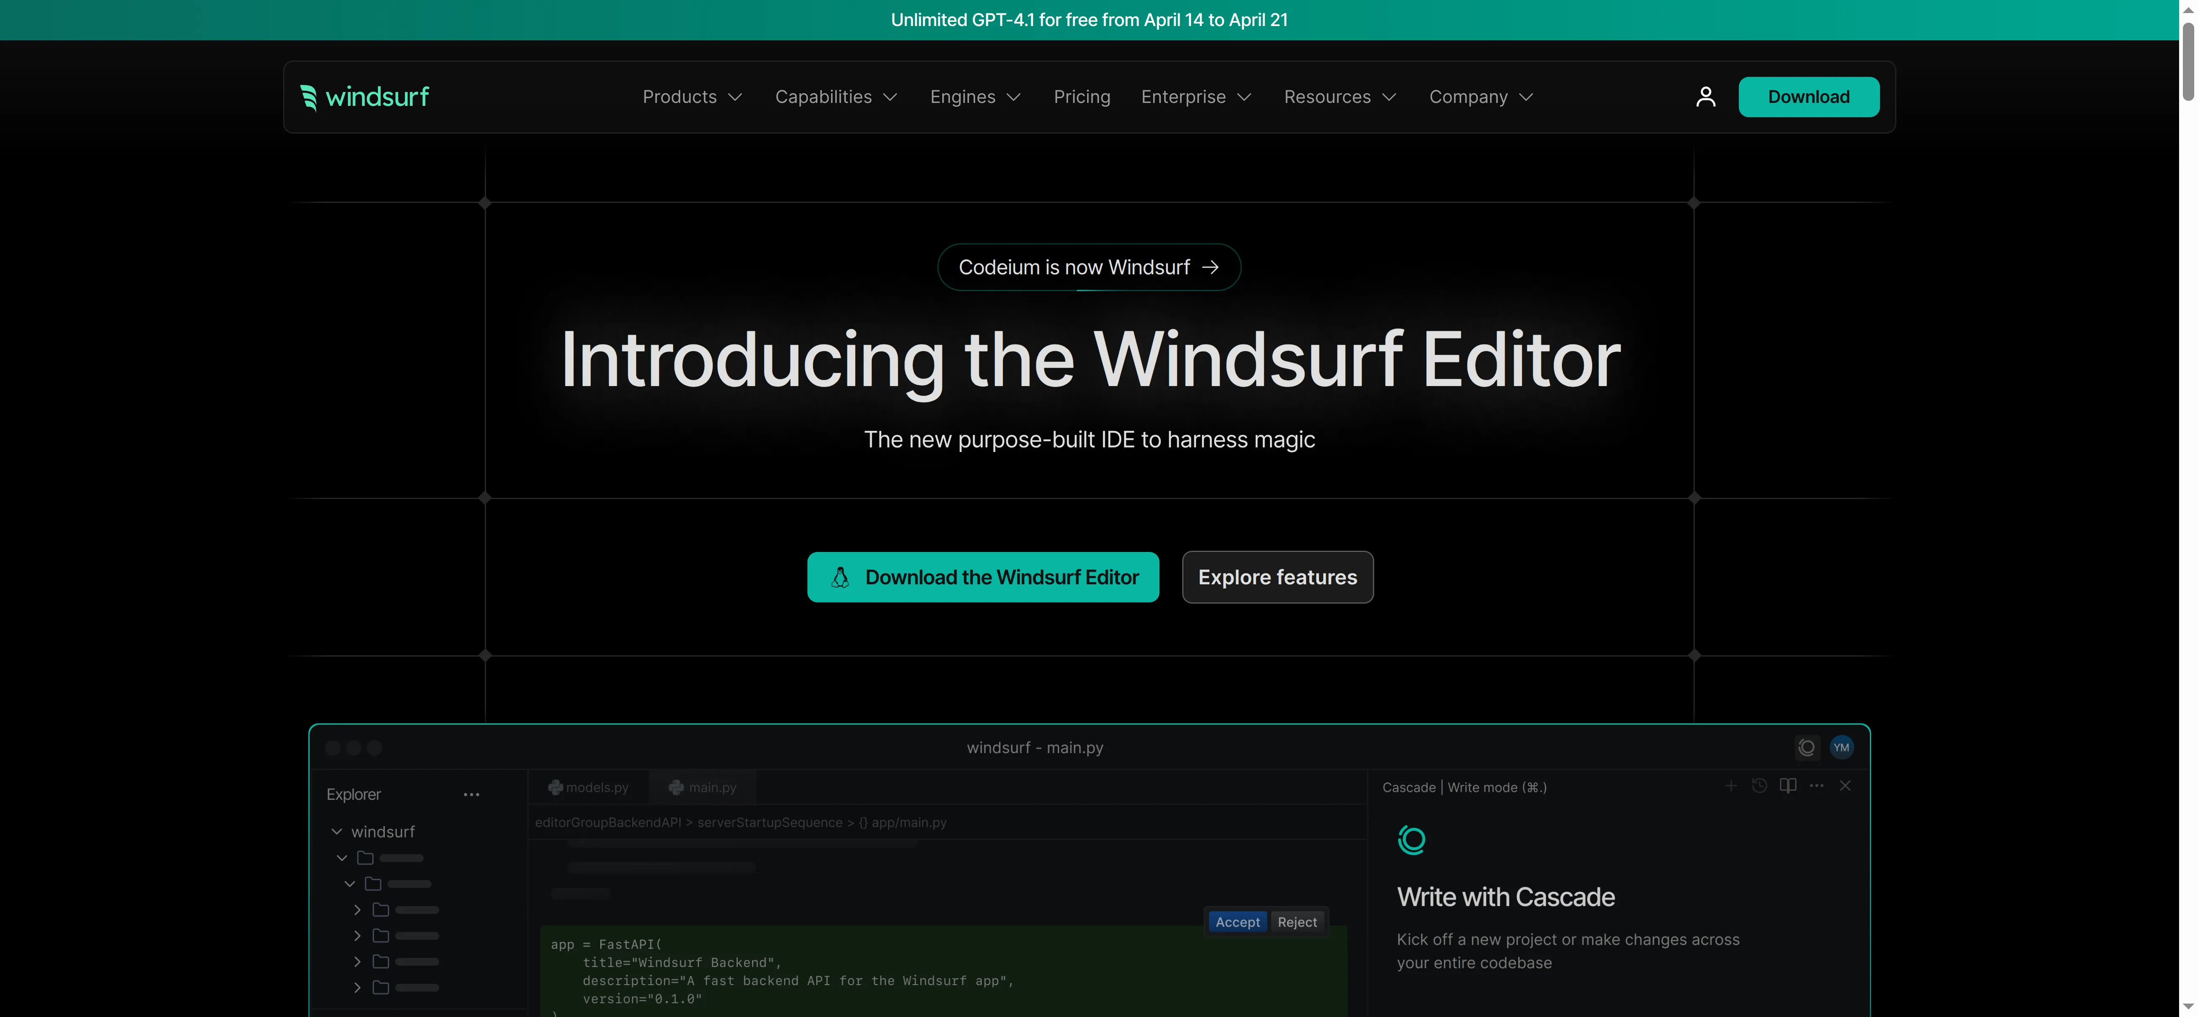Open the Capabilities dropdown menu
This screenshot has height=1017, width=2198.
pyautogui.click(x=835, y=97)
